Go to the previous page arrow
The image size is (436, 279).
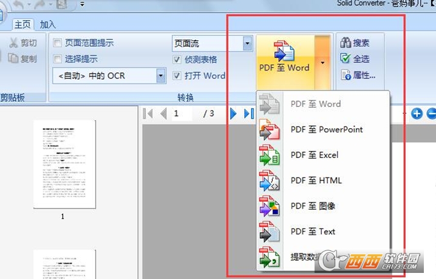[163, 114]
